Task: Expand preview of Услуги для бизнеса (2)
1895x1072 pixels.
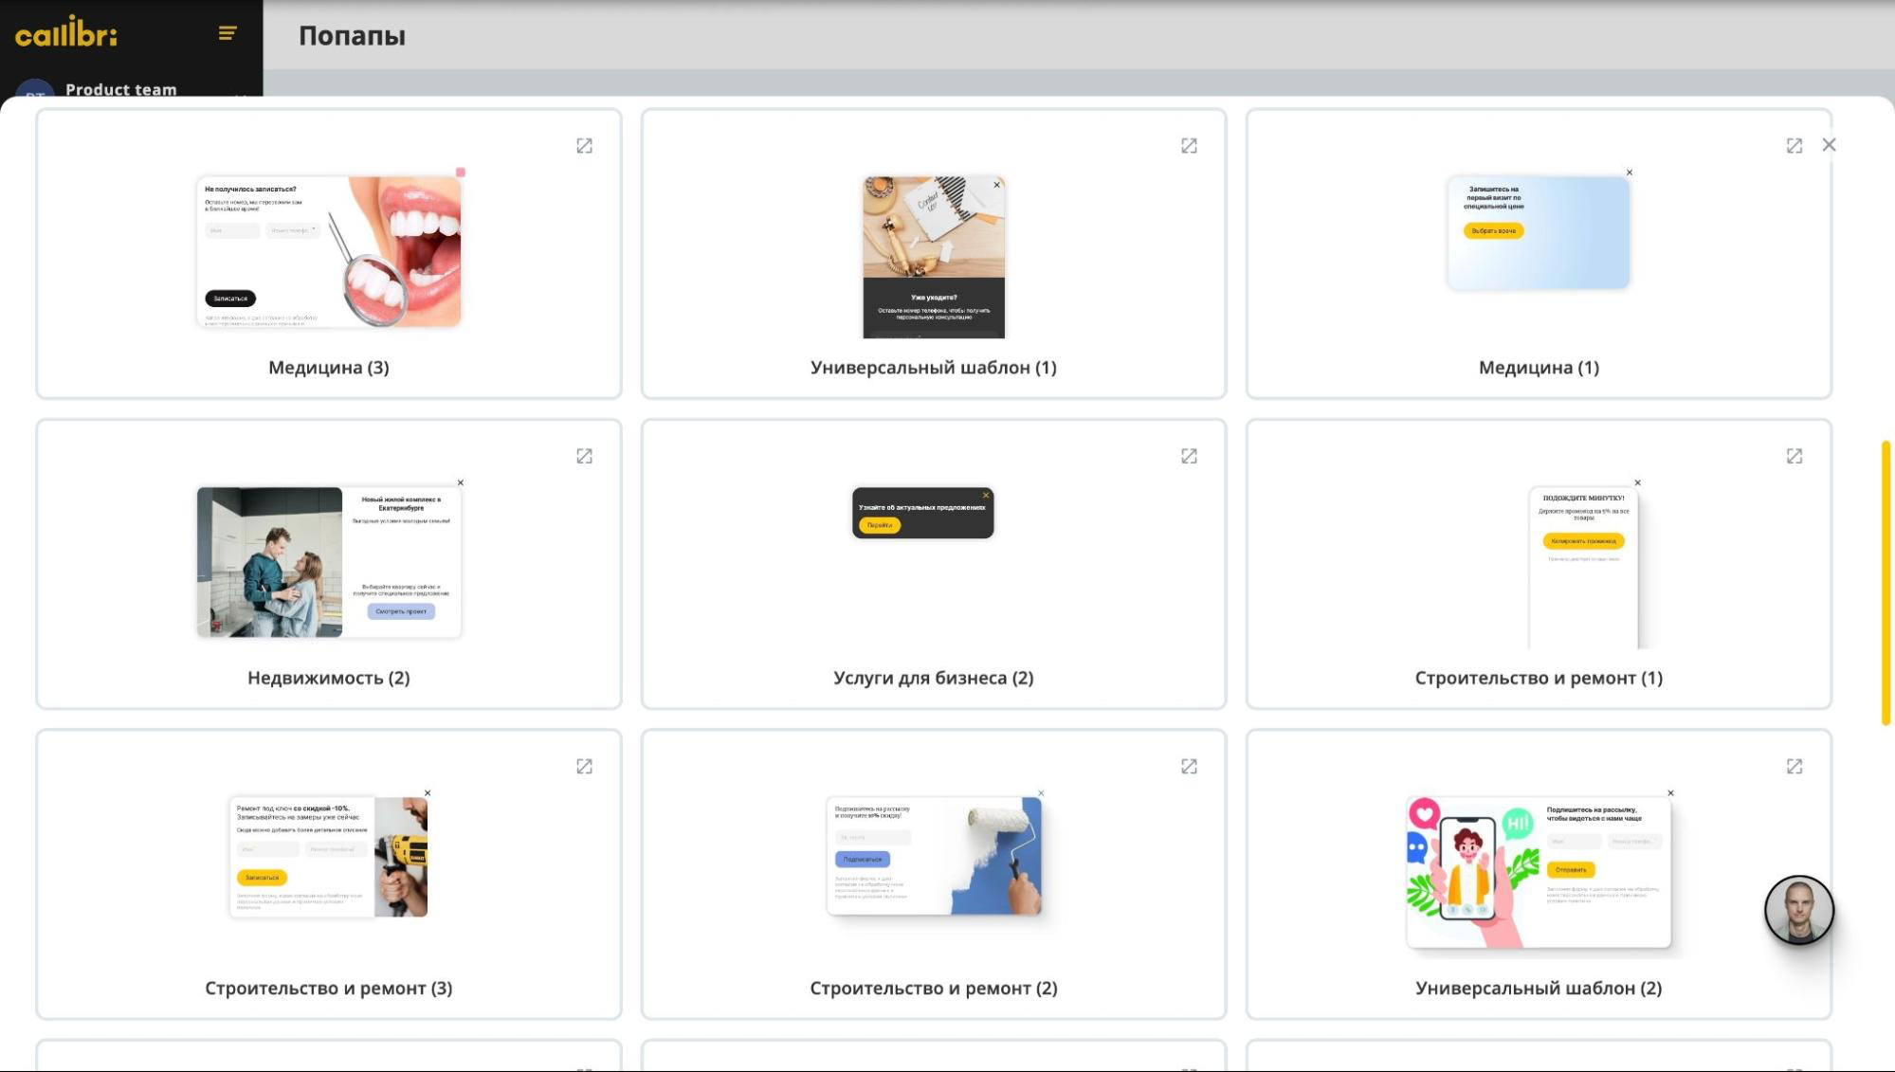Action: (1189, 457)
